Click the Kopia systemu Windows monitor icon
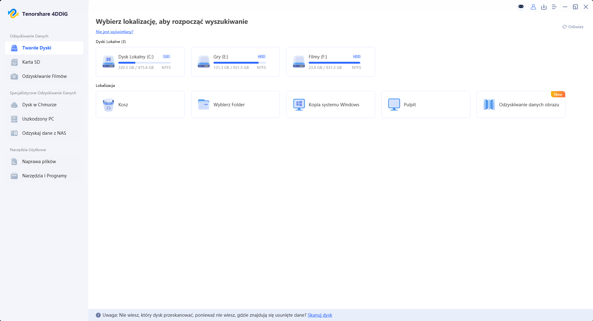The image size is (593, 321). 299,105
